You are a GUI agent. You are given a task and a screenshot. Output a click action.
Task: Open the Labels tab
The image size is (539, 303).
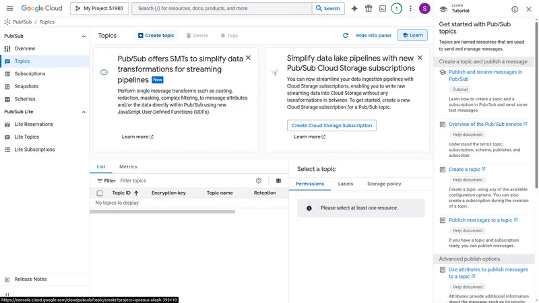click(x=346, y=184)
